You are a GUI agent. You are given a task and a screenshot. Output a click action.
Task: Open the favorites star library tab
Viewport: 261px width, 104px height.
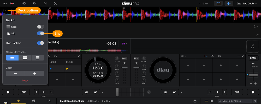click(18, 101)
